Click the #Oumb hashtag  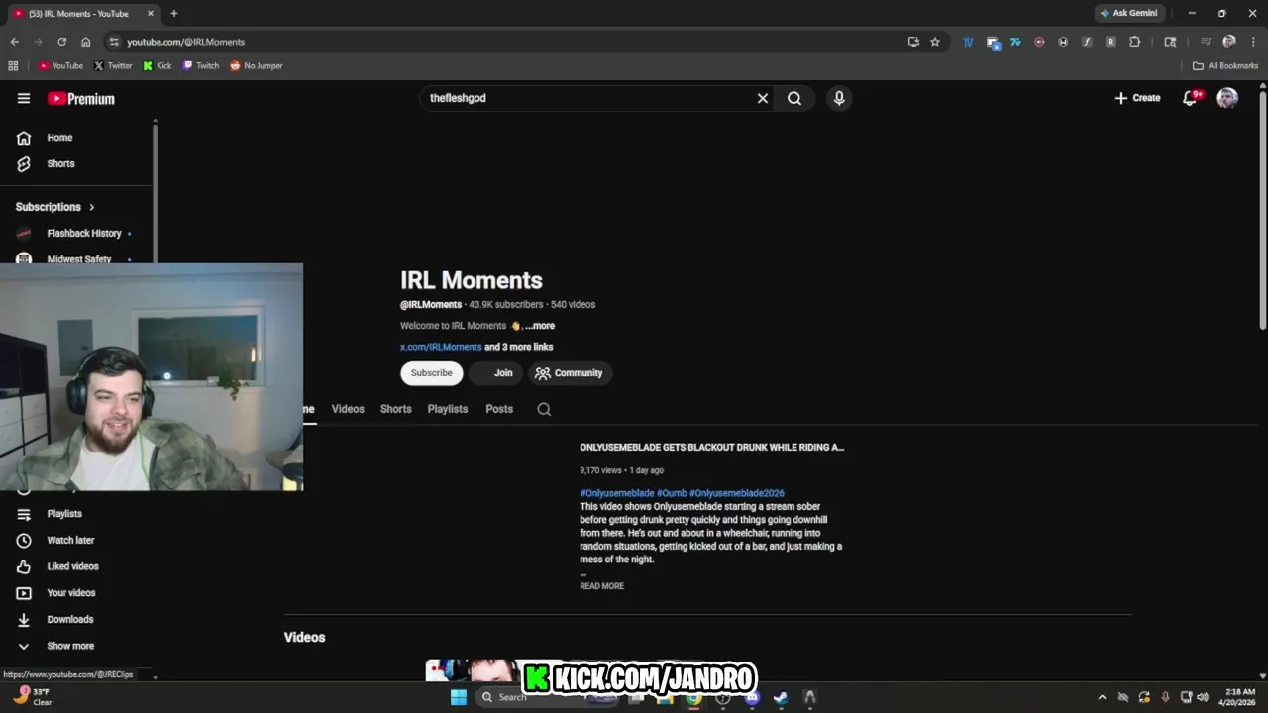point(672,493)
